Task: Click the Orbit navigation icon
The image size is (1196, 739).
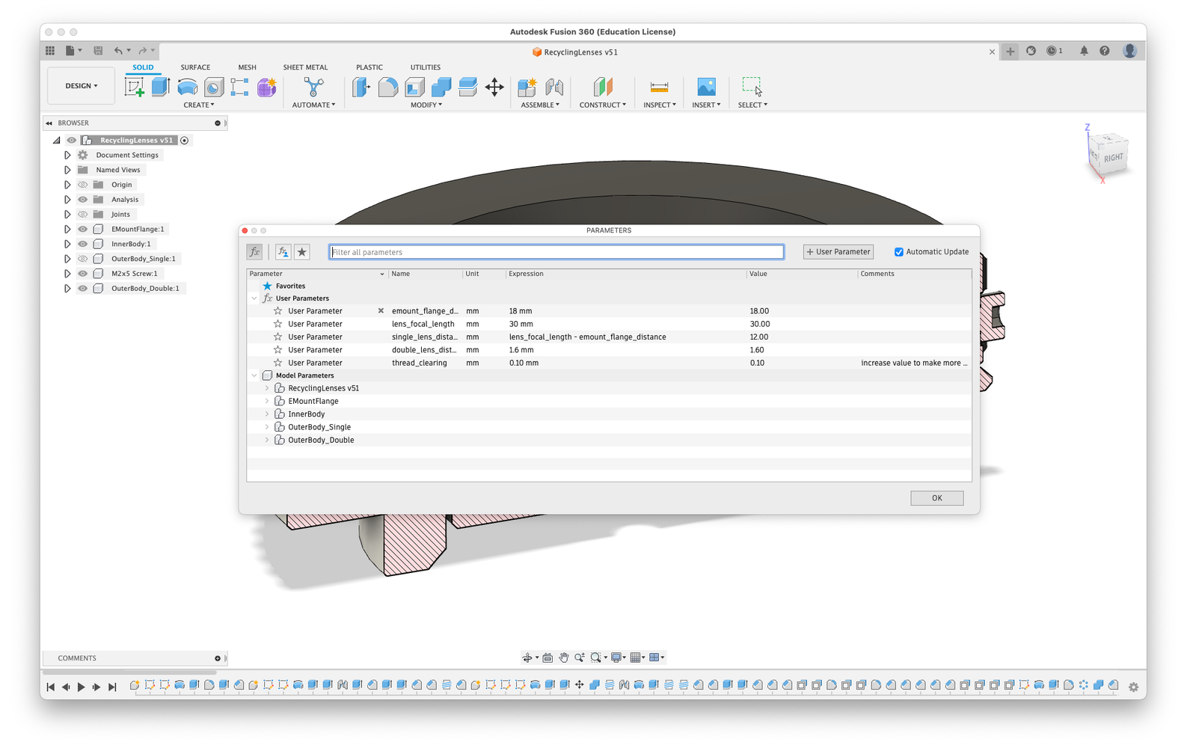Action: click(x=527, y=657)
